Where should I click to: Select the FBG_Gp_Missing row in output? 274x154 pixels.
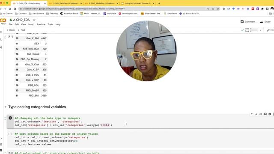click(x=31, y=59)
